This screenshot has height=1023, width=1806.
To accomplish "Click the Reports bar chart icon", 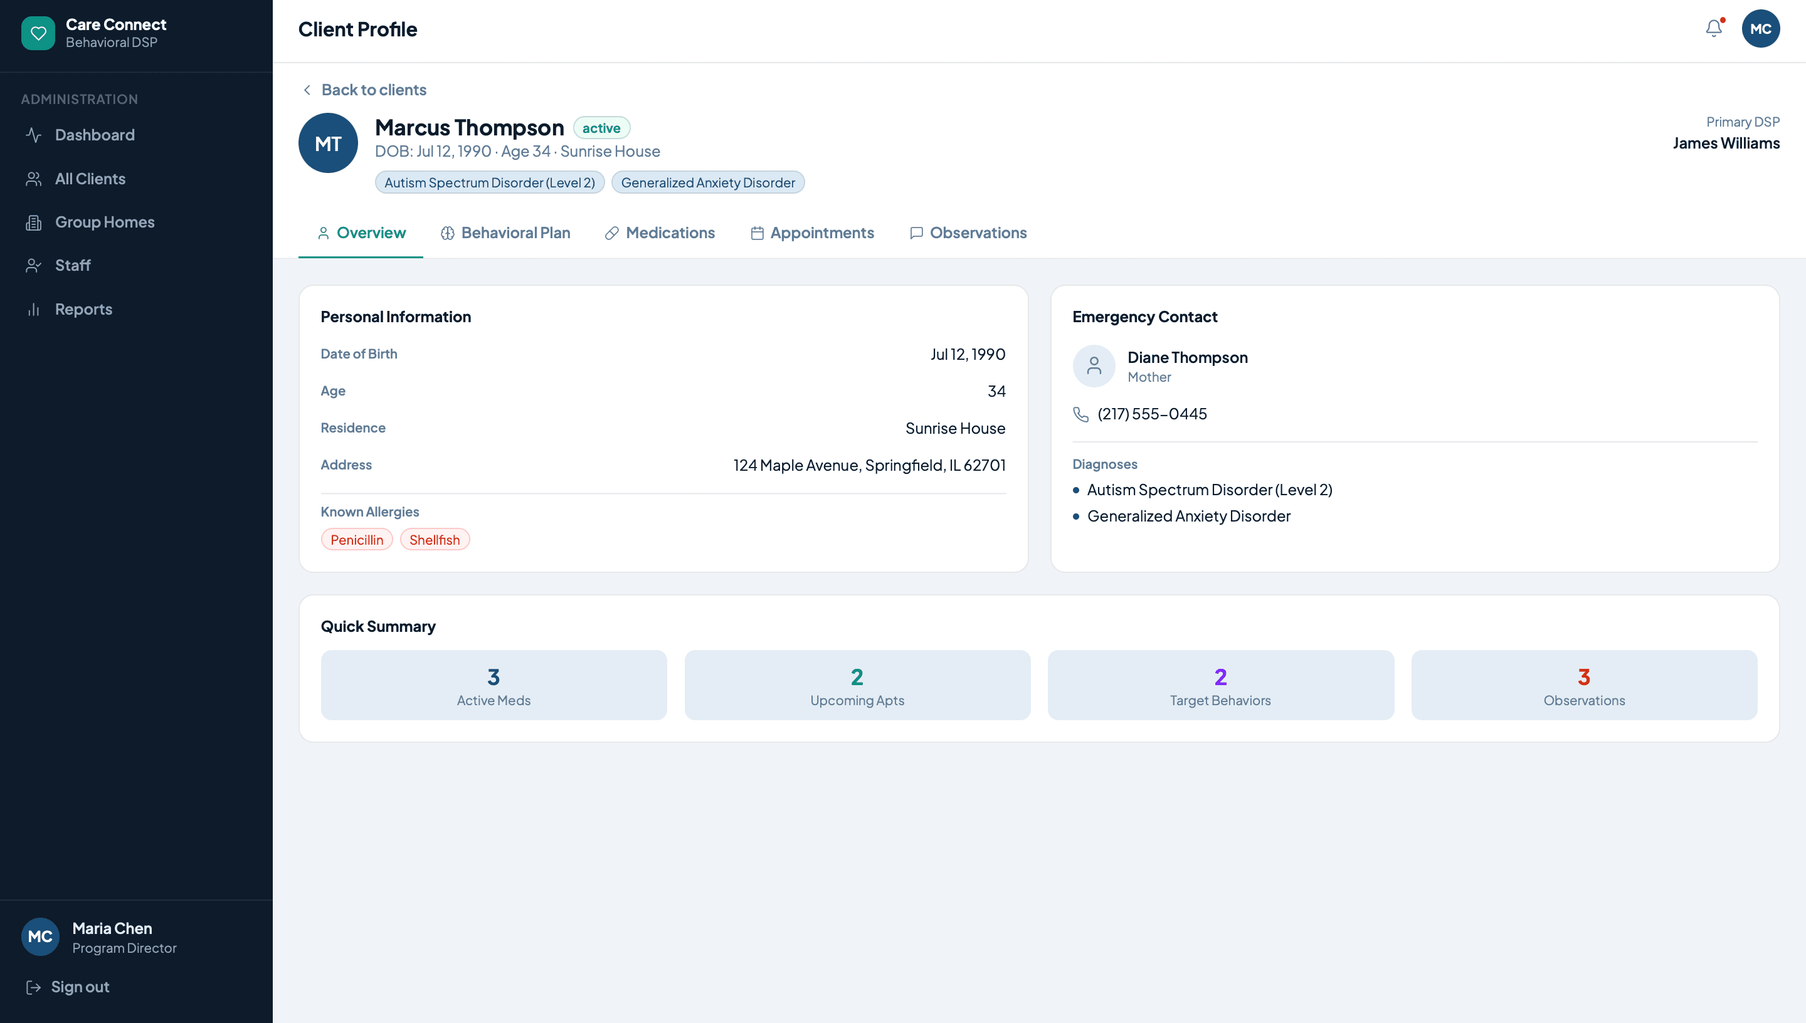I will pos(34,310).
